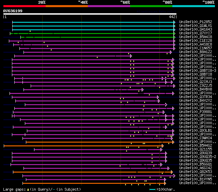Click the cyan 100char scale bar
The height and width of the screenshot is (192, 218).
[x=152, y=189]
